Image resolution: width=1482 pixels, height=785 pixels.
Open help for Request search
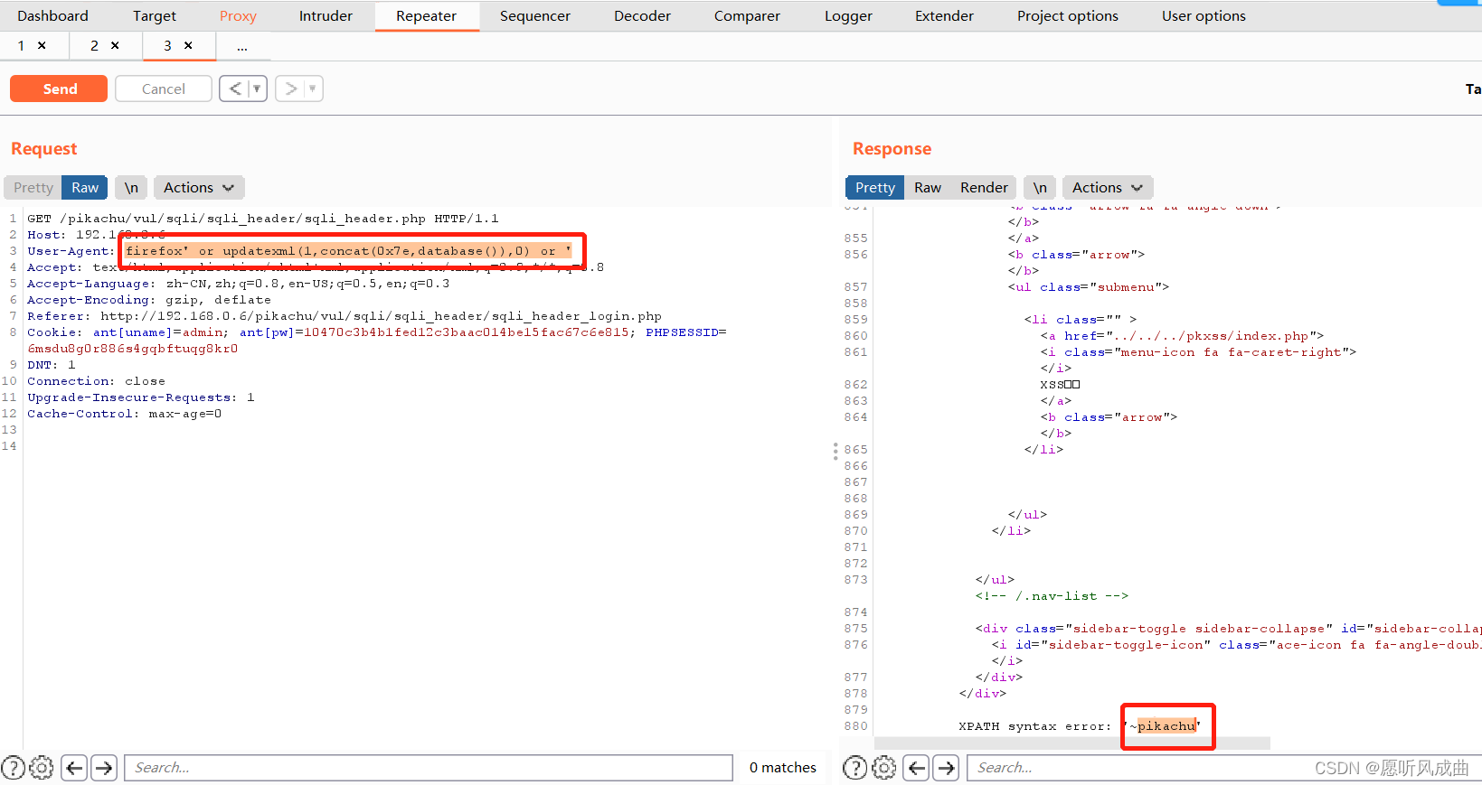14,768
